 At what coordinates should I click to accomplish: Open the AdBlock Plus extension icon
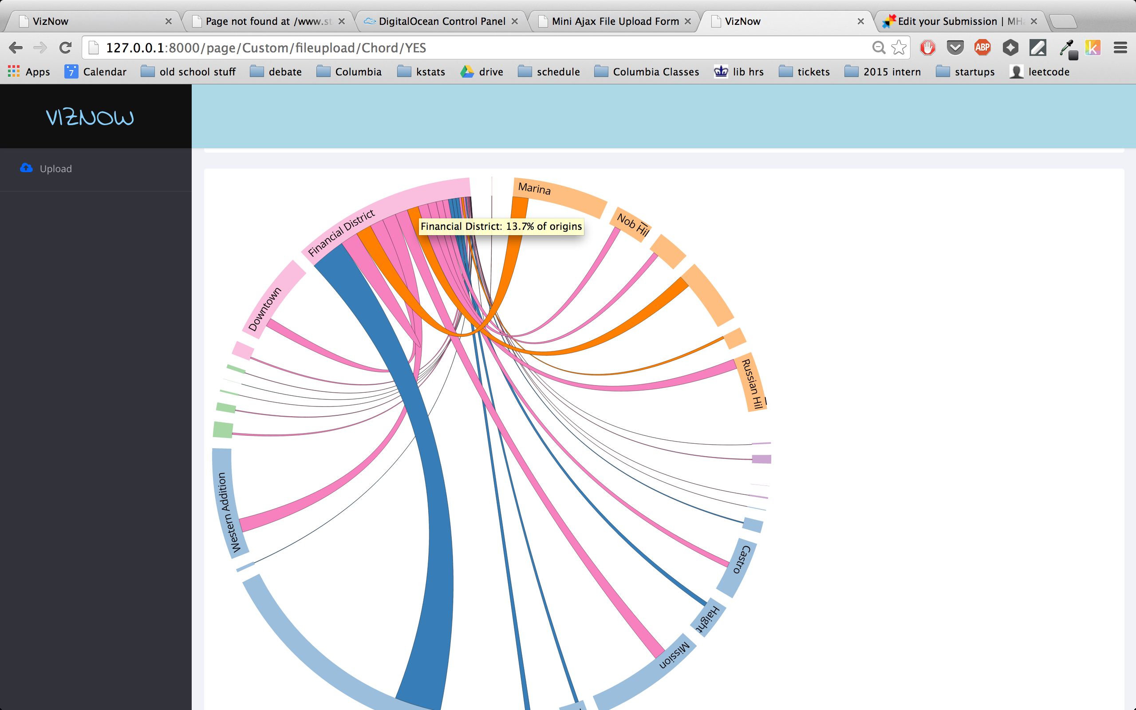(x=982, y=47)
